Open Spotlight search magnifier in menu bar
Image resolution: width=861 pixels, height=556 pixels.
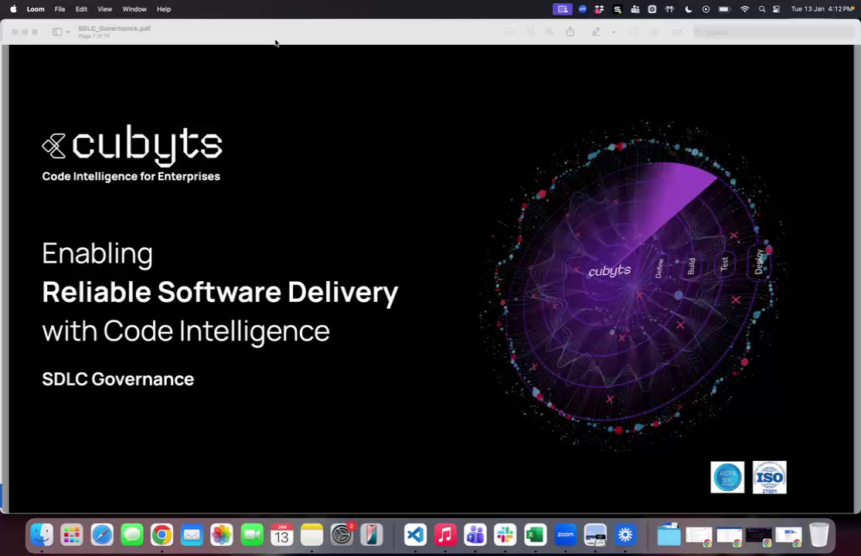pos(761,8)
